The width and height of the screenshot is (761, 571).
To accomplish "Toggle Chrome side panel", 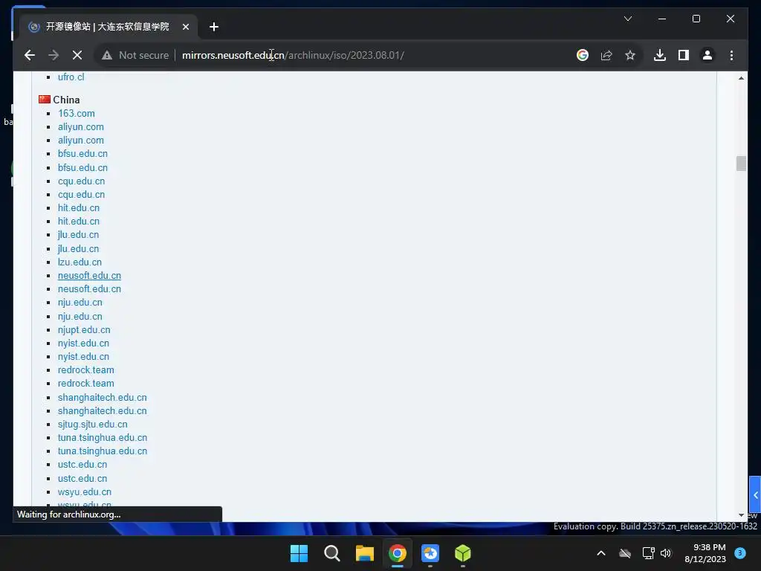I will (684, 55).
